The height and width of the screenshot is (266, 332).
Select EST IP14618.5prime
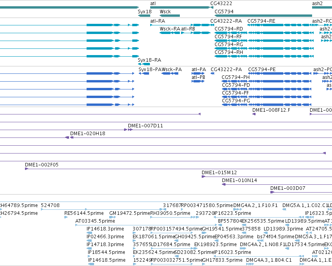click(107, 261)
